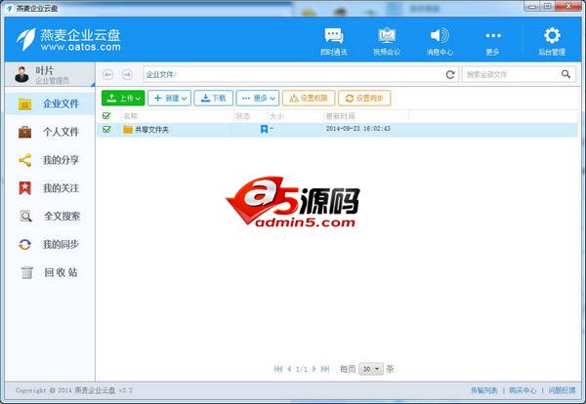Open 企业文件 in sidebar

point(50,103)
